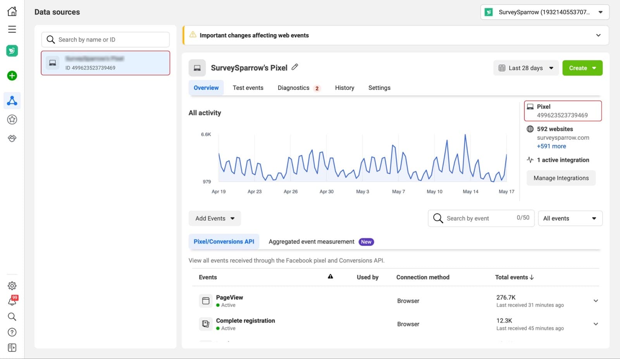Click the +591 more websites link
The image size is (620, 359).
coord(551,146)
